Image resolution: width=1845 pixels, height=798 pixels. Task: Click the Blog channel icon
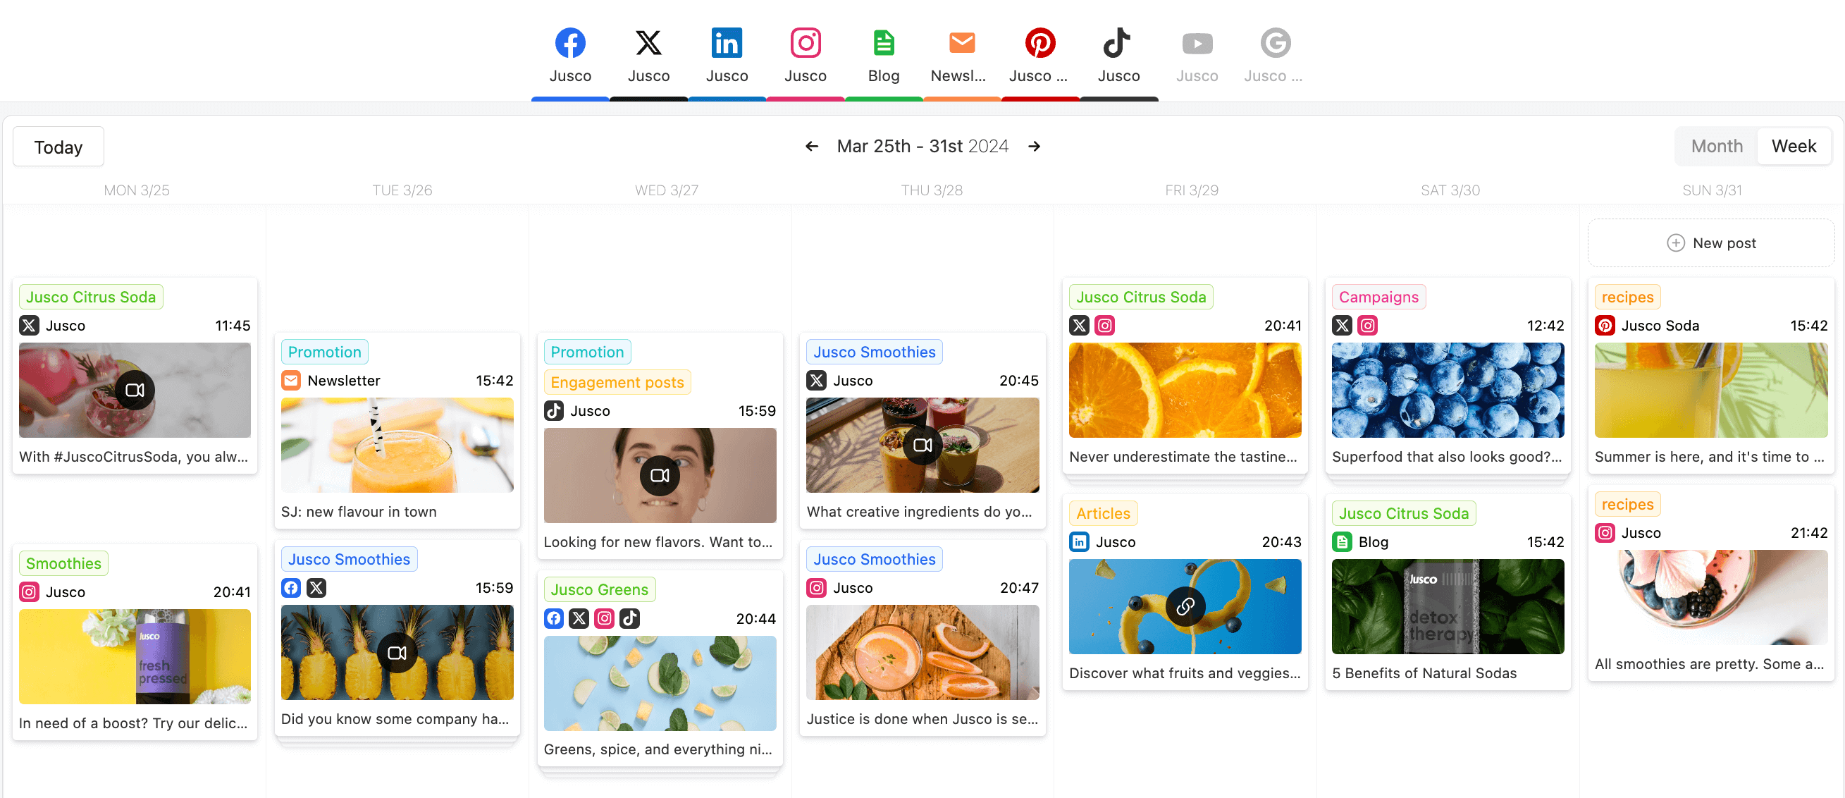[882, 42]
